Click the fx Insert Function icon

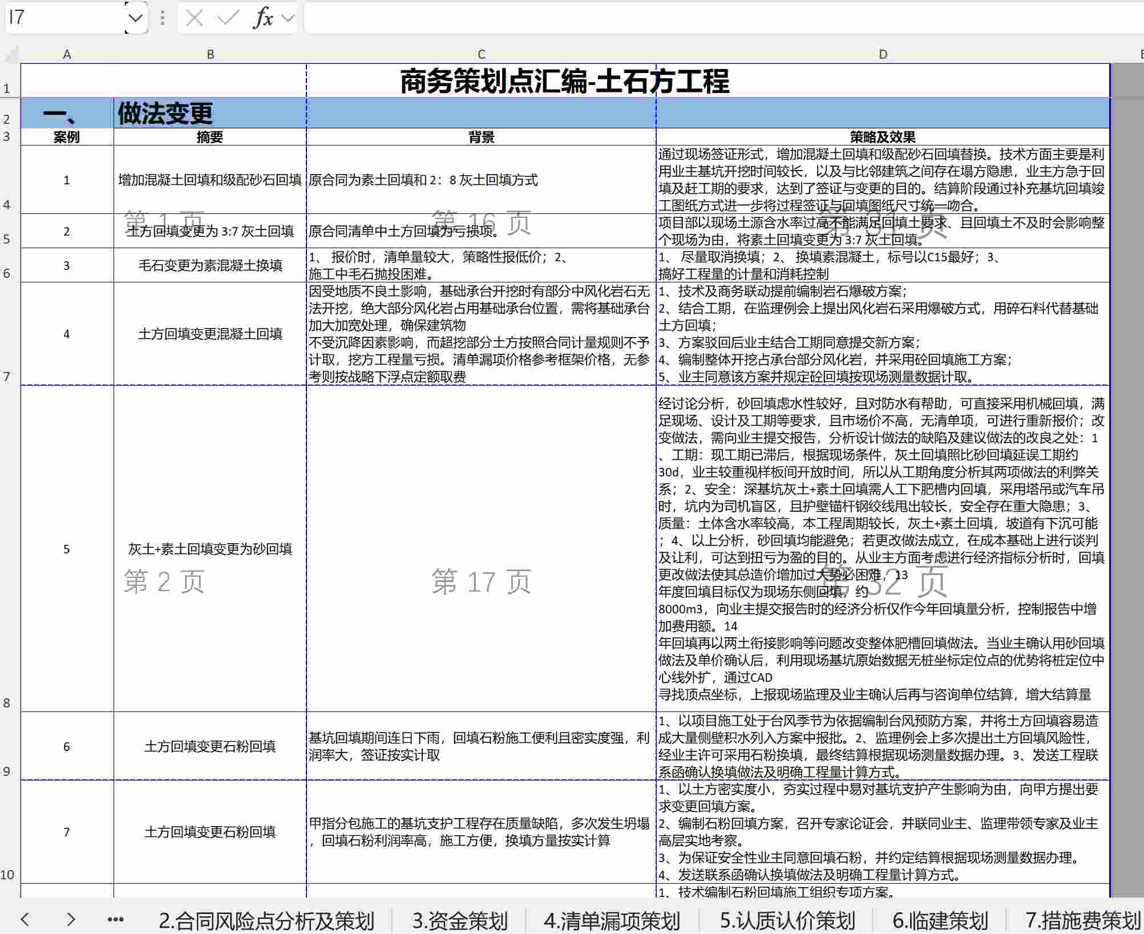tap(263, 18)
